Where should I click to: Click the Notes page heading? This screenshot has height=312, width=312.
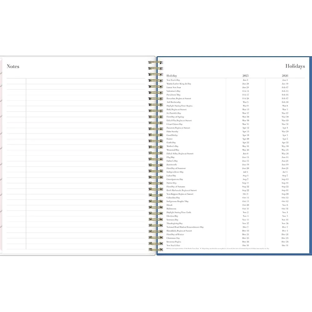click(13, 66)
